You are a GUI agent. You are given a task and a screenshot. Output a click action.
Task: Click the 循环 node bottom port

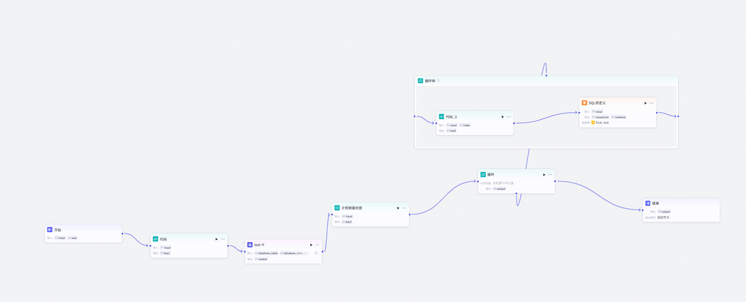point(516,194)
